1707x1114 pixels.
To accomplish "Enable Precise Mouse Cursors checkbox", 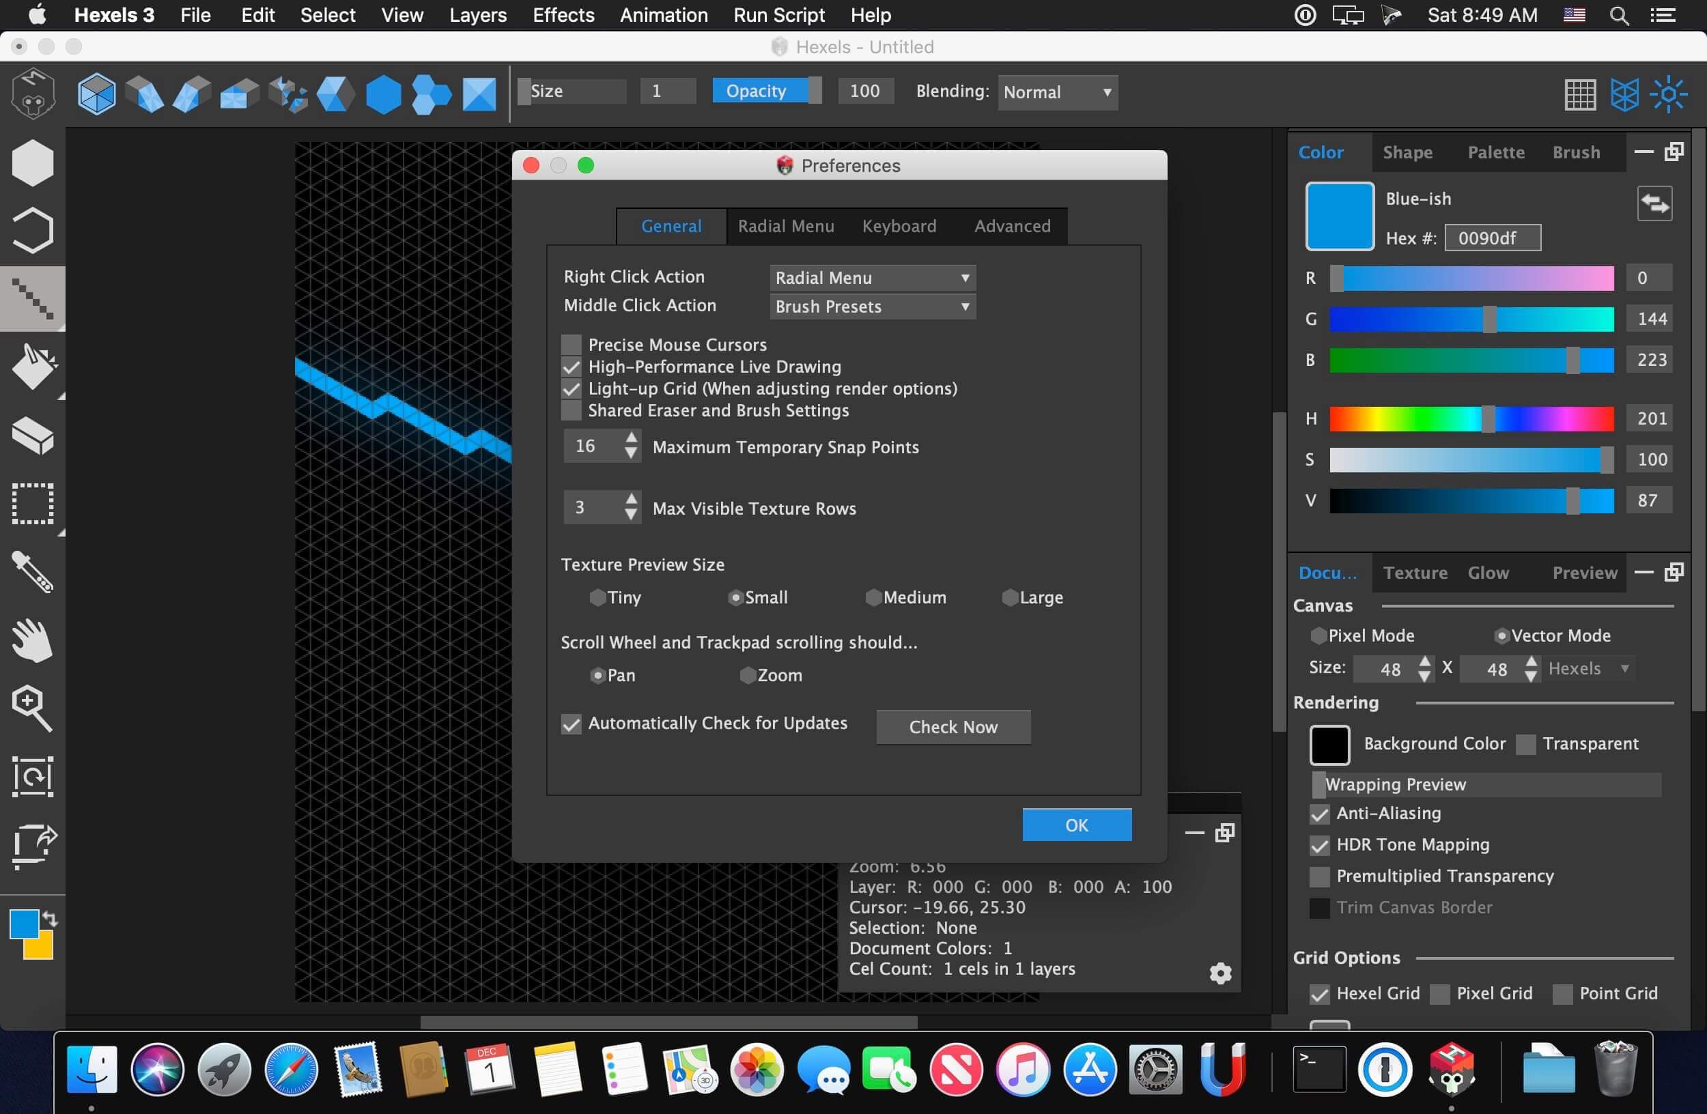I will point(571,345).
